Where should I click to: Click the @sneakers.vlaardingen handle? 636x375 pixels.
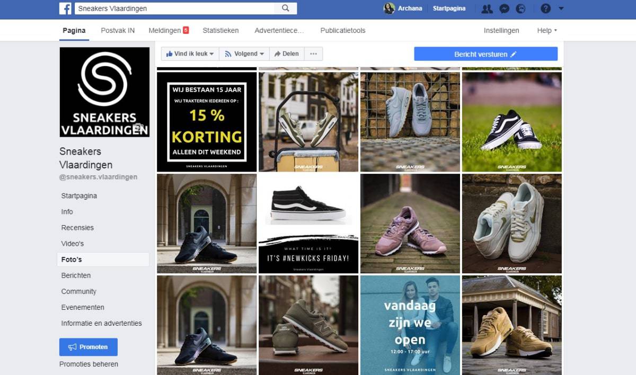(98, 177)
